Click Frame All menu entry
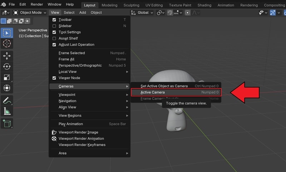Image resolution: width=286 pixels, height=172 pixels. [89, 59]
